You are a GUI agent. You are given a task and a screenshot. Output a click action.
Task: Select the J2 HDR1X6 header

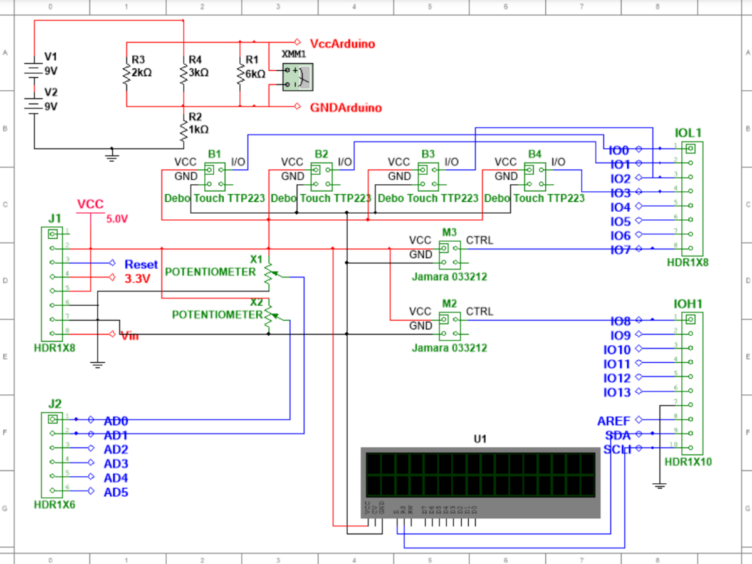tap(53, 455)
